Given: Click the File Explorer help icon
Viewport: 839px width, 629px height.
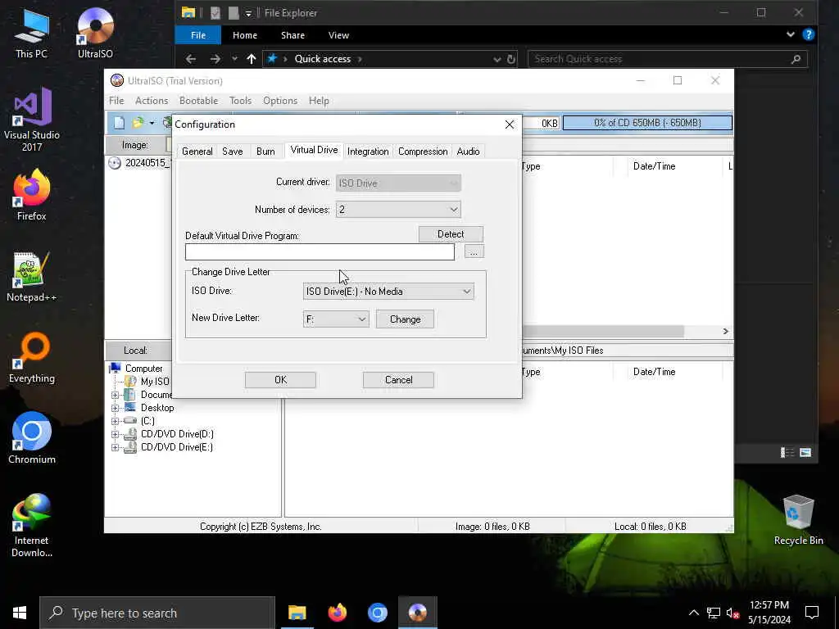Looking at the screenshot, I should [809, 34].
